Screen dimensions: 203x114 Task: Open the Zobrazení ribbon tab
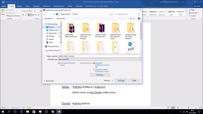pyautogui.click(x=79, y=6)
